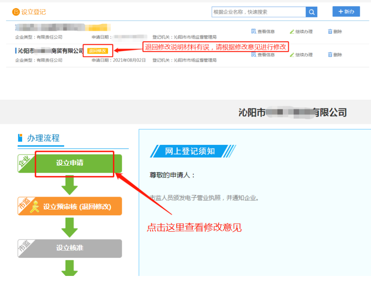Click the 市监 icon on 设立预审核 step
371x287 pixels.
(25, 204)
